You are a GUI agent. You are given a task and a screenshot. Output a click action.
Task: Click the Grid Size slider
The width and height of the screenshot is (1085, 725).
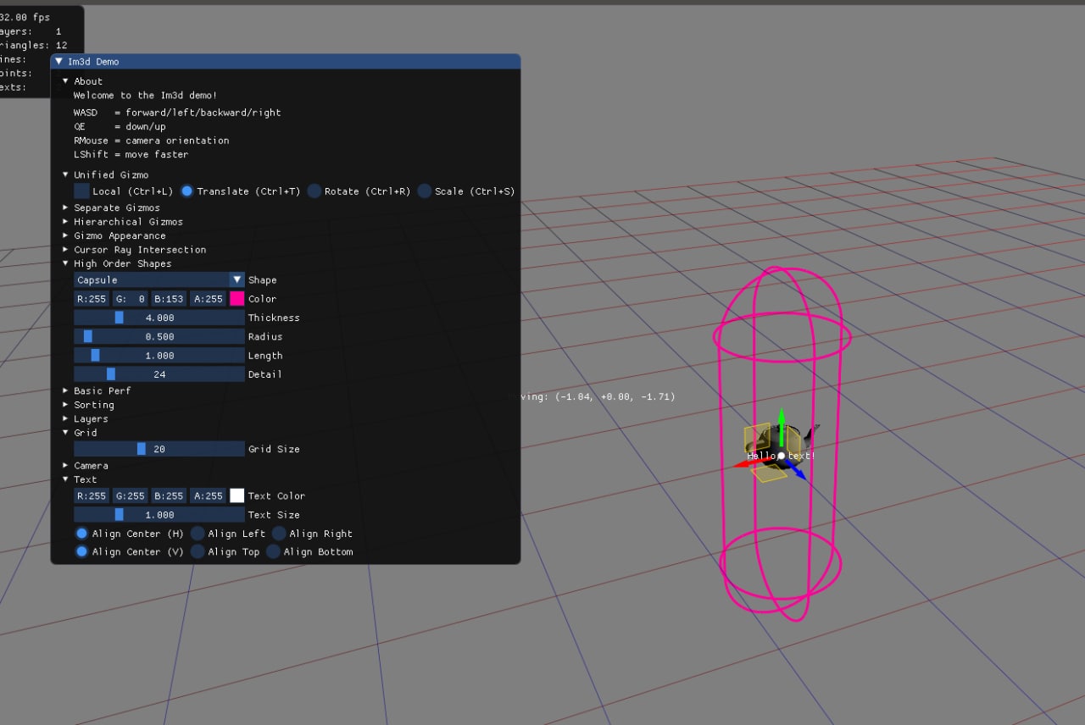pyautogui.click(x=159, y=449)
